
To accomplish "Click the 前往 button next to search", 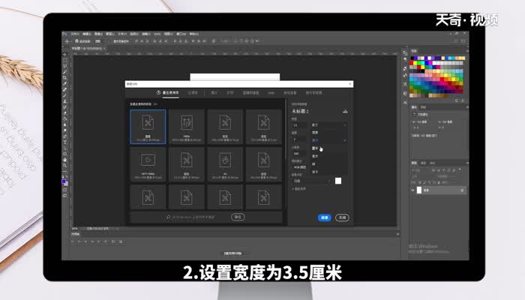I will pyautogui.click(x=238, y=217).
